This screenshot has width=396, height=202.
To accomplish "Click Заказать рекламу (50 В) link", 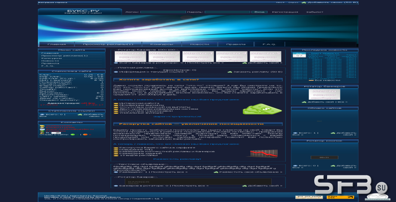I will pos(258,72).
